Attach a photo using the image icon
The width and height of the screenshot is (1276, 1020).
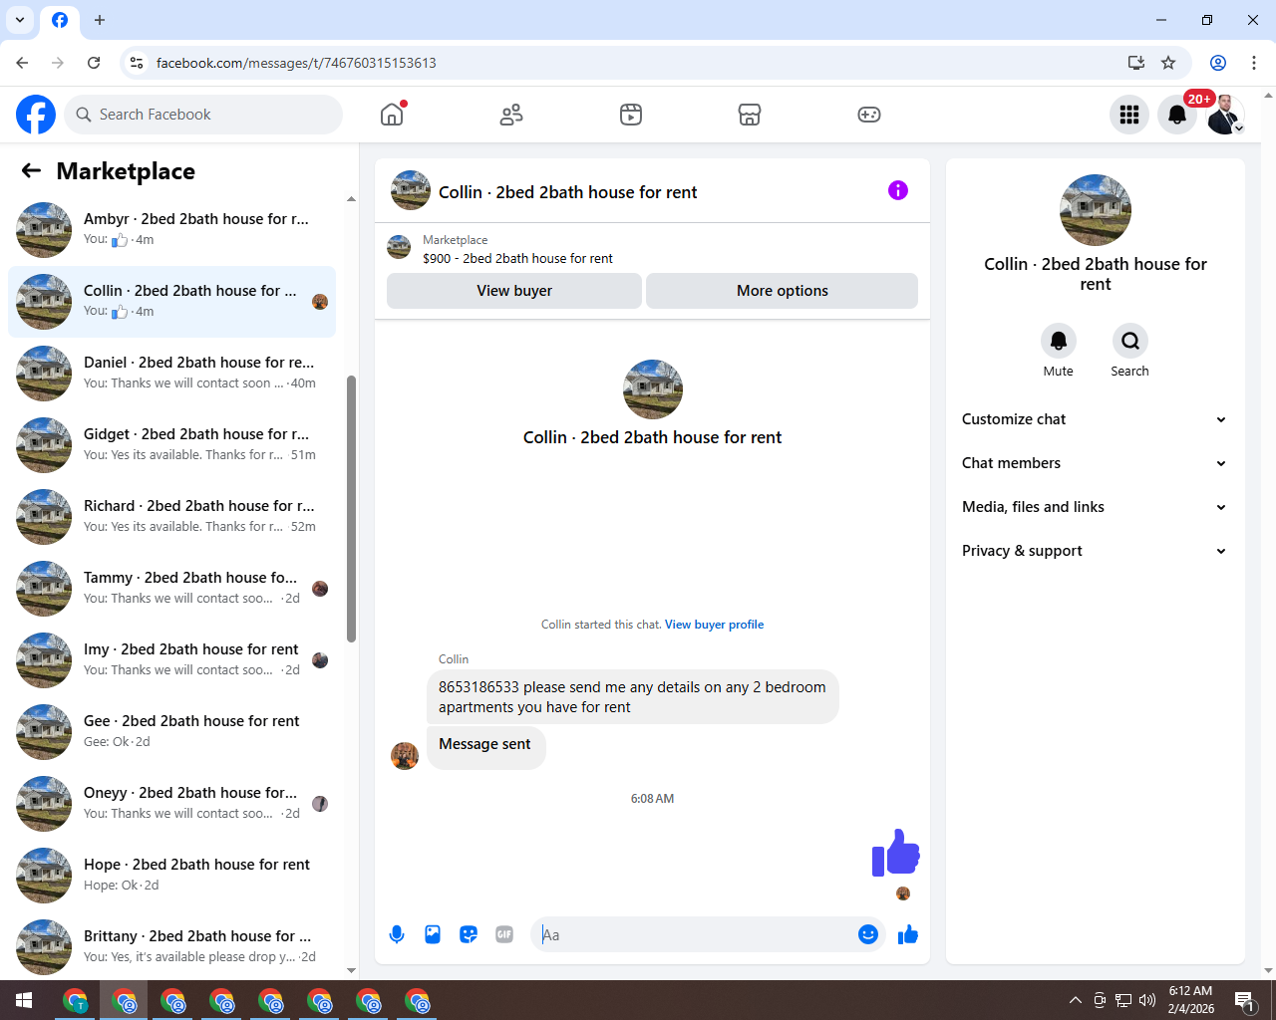tap(433, 934)
